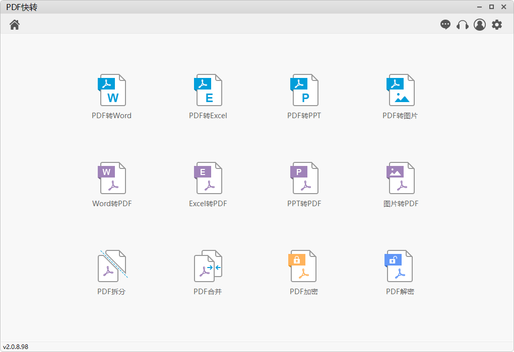Open the chat bubble feedback icon
This screenshot has height=352, width=514.
click(x=445, y=25)
